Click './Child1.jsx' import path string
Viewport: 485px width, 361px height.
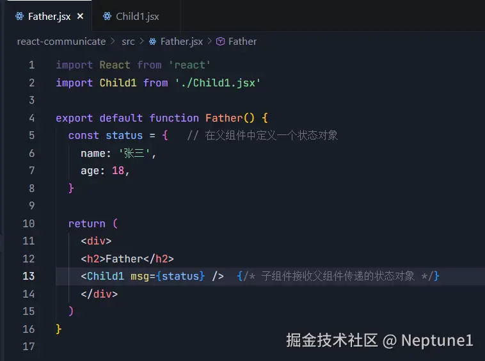tap(218, 83)
